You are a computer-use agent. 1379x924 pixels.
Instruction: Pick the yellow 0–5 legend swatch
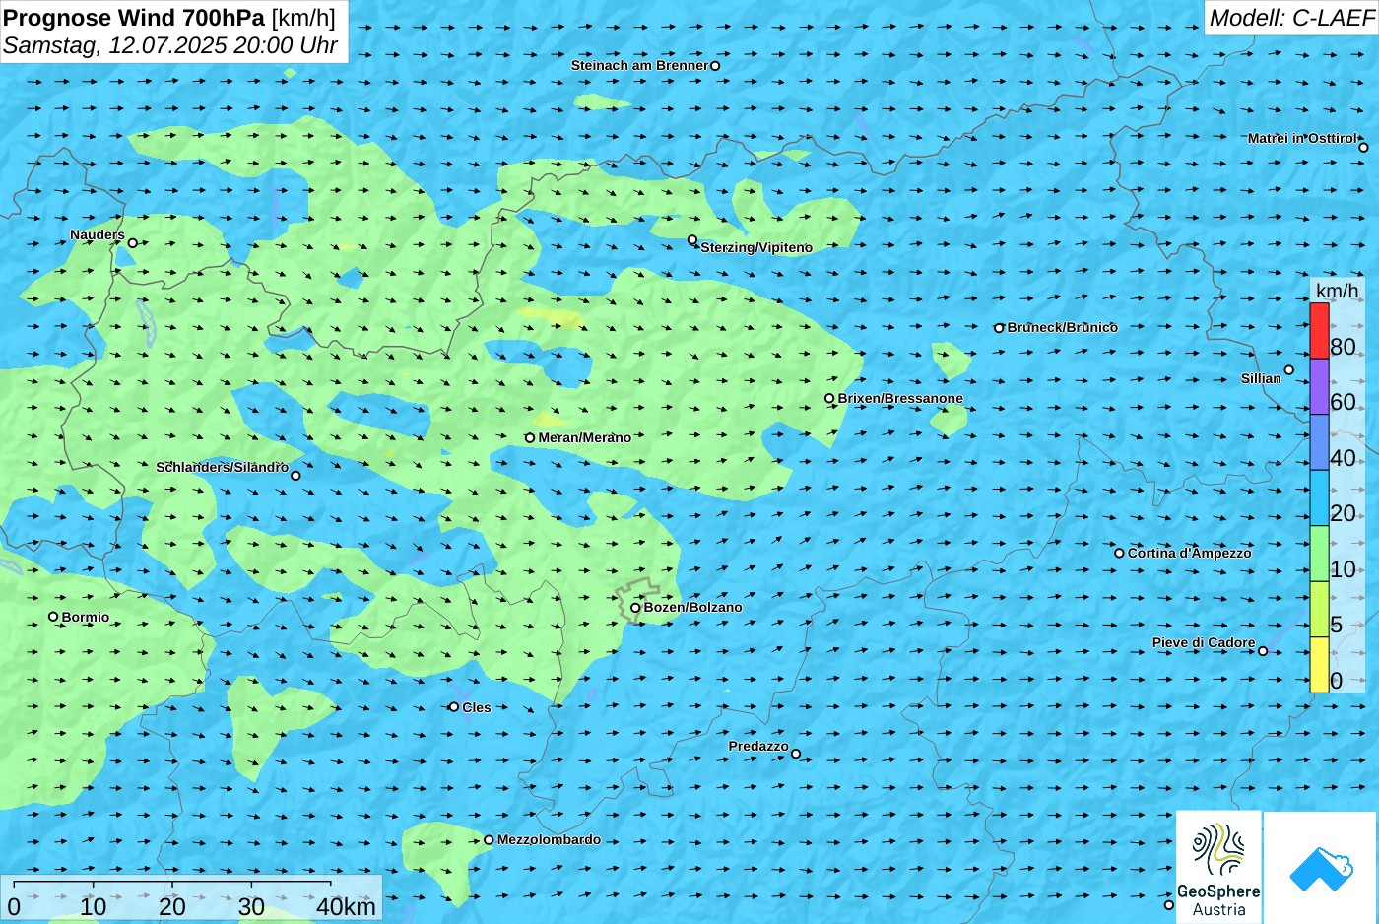tap(1319, 665)
